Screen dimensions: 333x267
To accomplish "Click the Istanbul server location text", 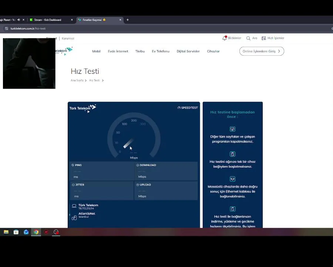I will click(84, 217).
